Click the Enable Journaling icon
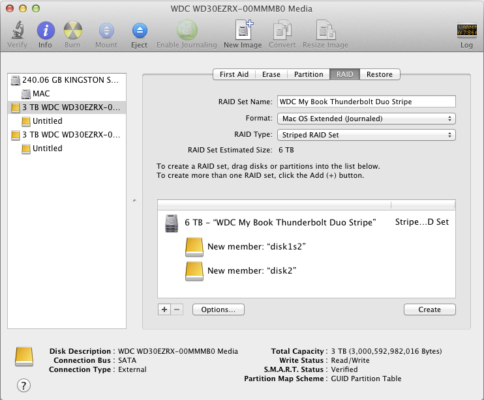 (x=187, y=30)
